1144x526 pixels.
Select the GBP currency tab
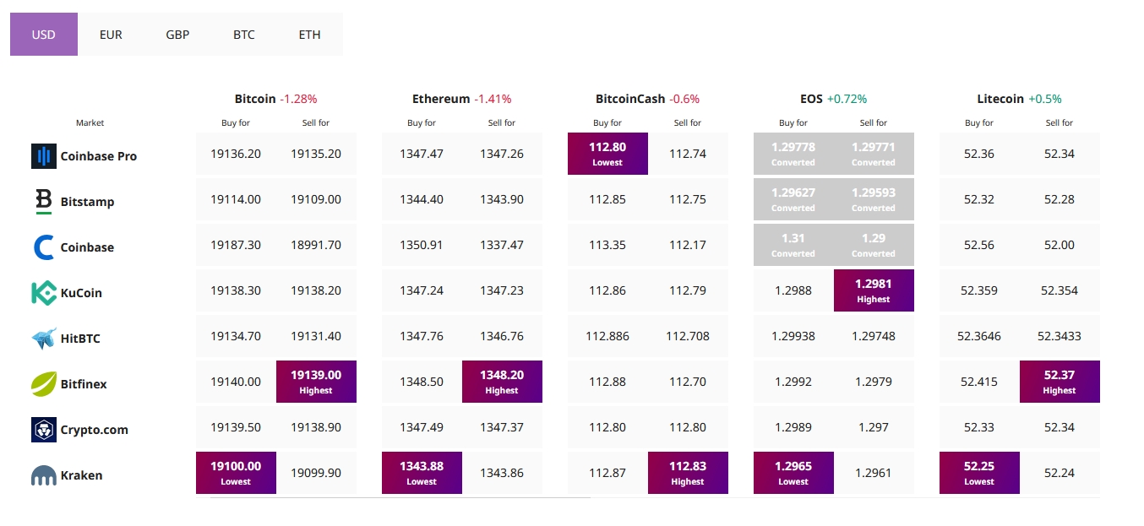pos(177,35)
